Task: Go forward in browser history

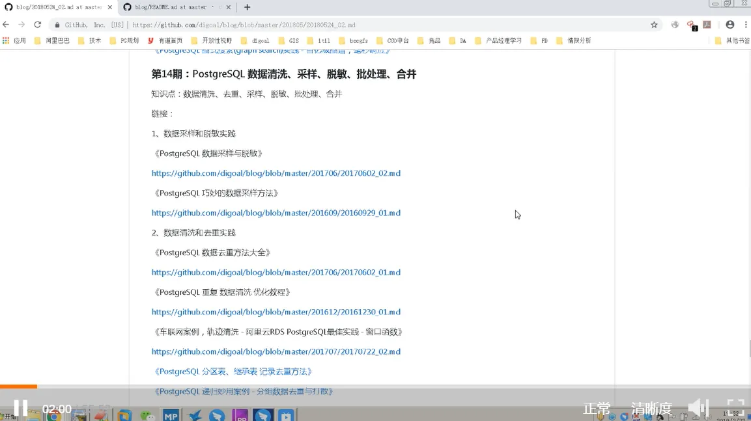Action: [21, 24]
